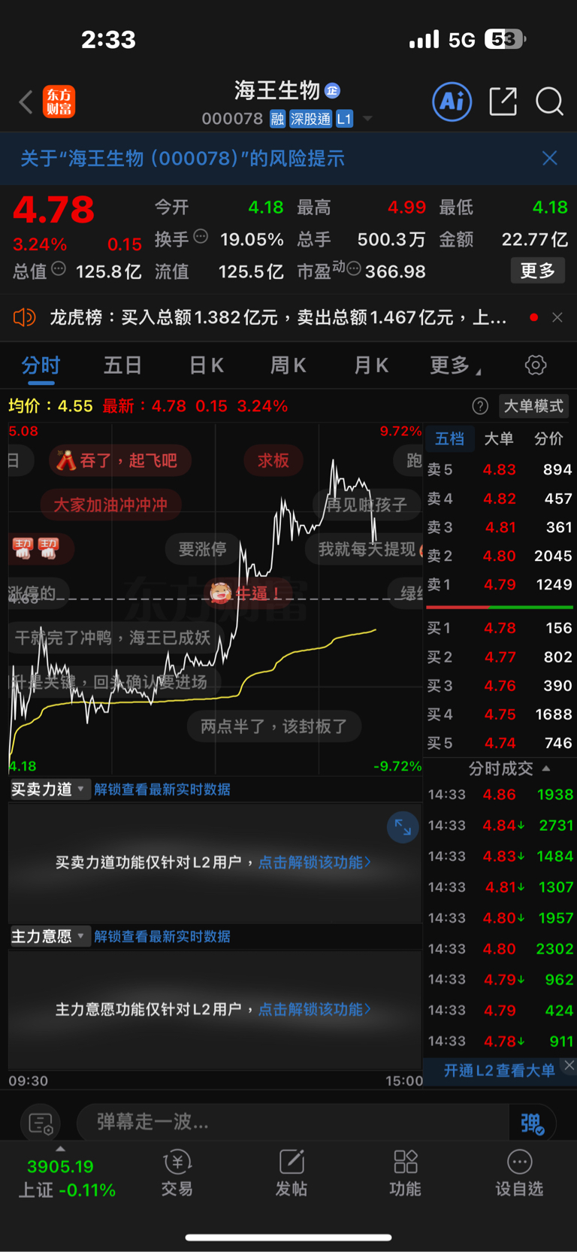Tap the 东方财富 logo icon
Viewport: 577px width, 1252px height.
pos(59,102)
